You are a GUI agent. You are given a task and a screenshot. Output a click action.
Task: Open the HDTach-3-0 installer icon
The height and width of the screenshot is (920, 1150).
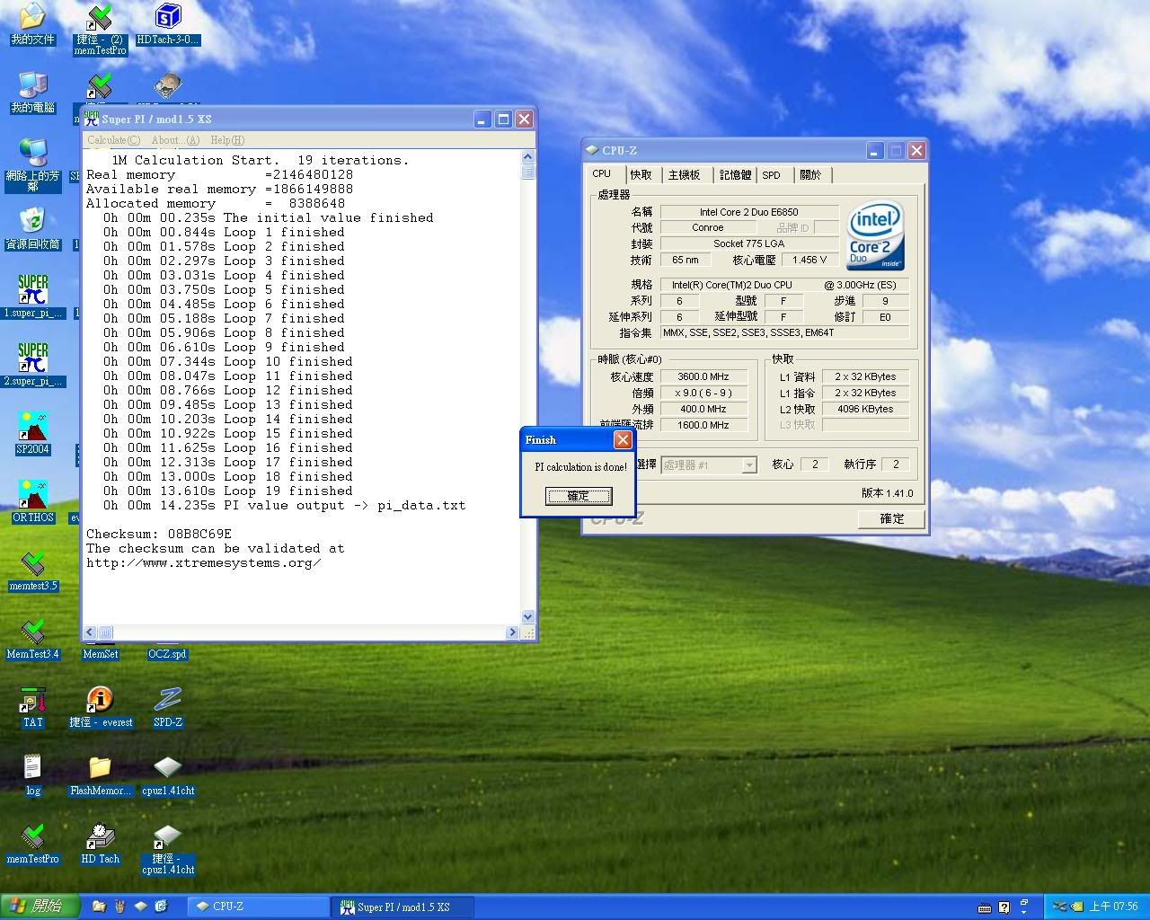pyautogui.click(x=168, y=24)
